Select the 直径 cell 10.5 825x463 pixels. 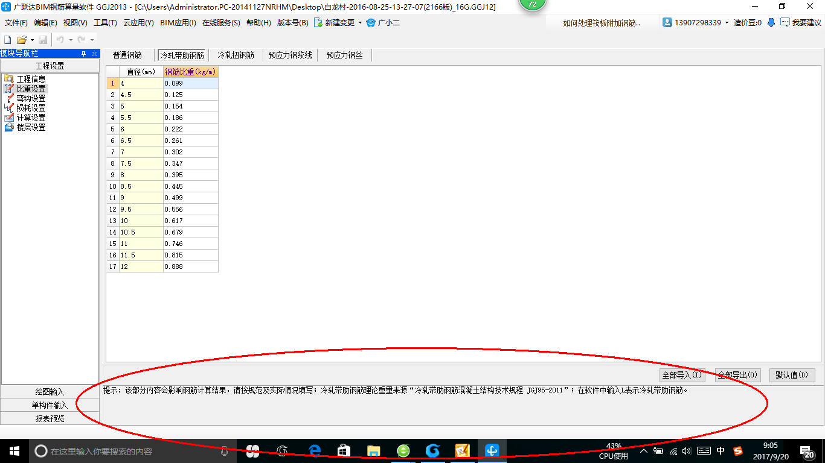coord(141,232)
